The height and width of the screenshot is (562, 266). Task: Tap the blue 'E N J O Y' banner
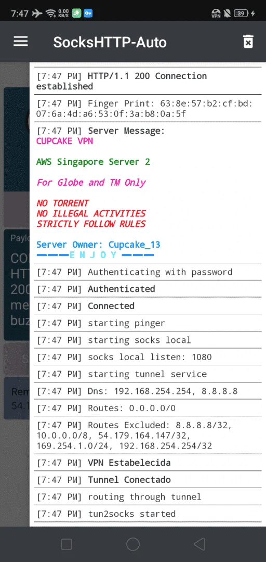[95, 255]
